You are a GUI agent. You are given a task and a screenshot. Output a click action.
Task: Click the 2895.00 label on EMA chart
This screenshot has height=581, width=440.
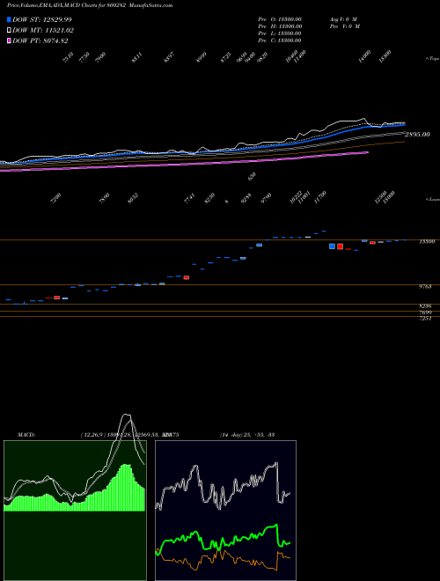pos(417,135)
